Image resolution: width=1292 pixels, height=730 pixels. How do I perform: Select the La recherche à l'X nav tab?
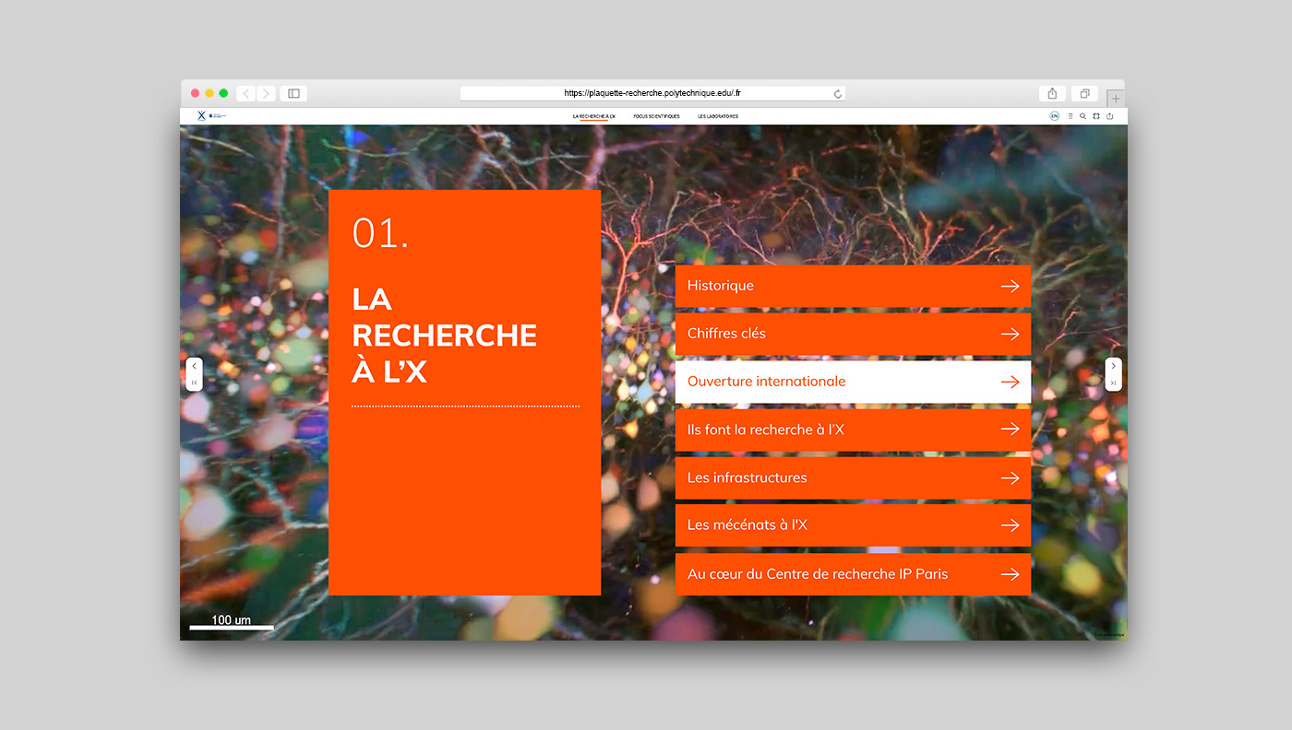pyautogui.click(x=593, y=116)
